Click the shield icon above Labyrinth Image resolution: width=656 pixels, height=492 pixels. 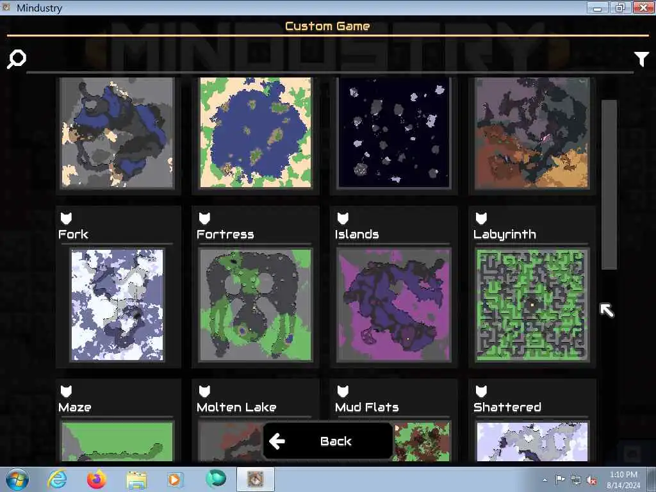[481, 218]
